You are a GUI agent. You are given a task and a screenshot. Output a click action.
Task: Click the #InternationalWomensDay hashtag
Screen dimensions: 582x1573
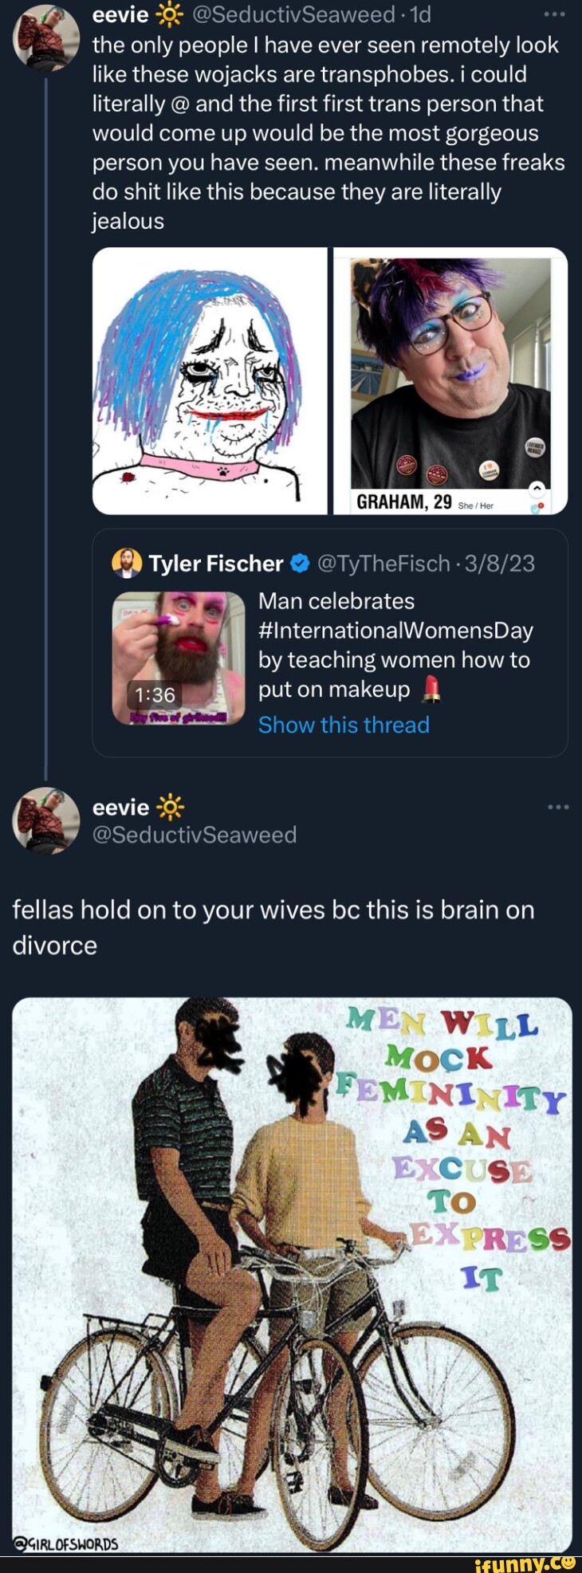pyautogui.click(x=395, y=631)
